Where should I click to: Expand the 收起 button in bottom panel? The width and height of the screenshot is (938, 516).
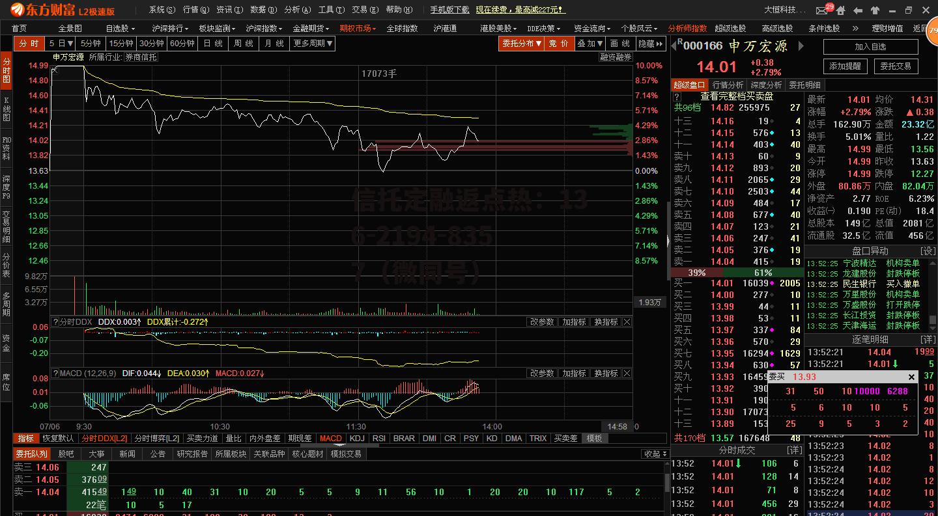[655, 454]
